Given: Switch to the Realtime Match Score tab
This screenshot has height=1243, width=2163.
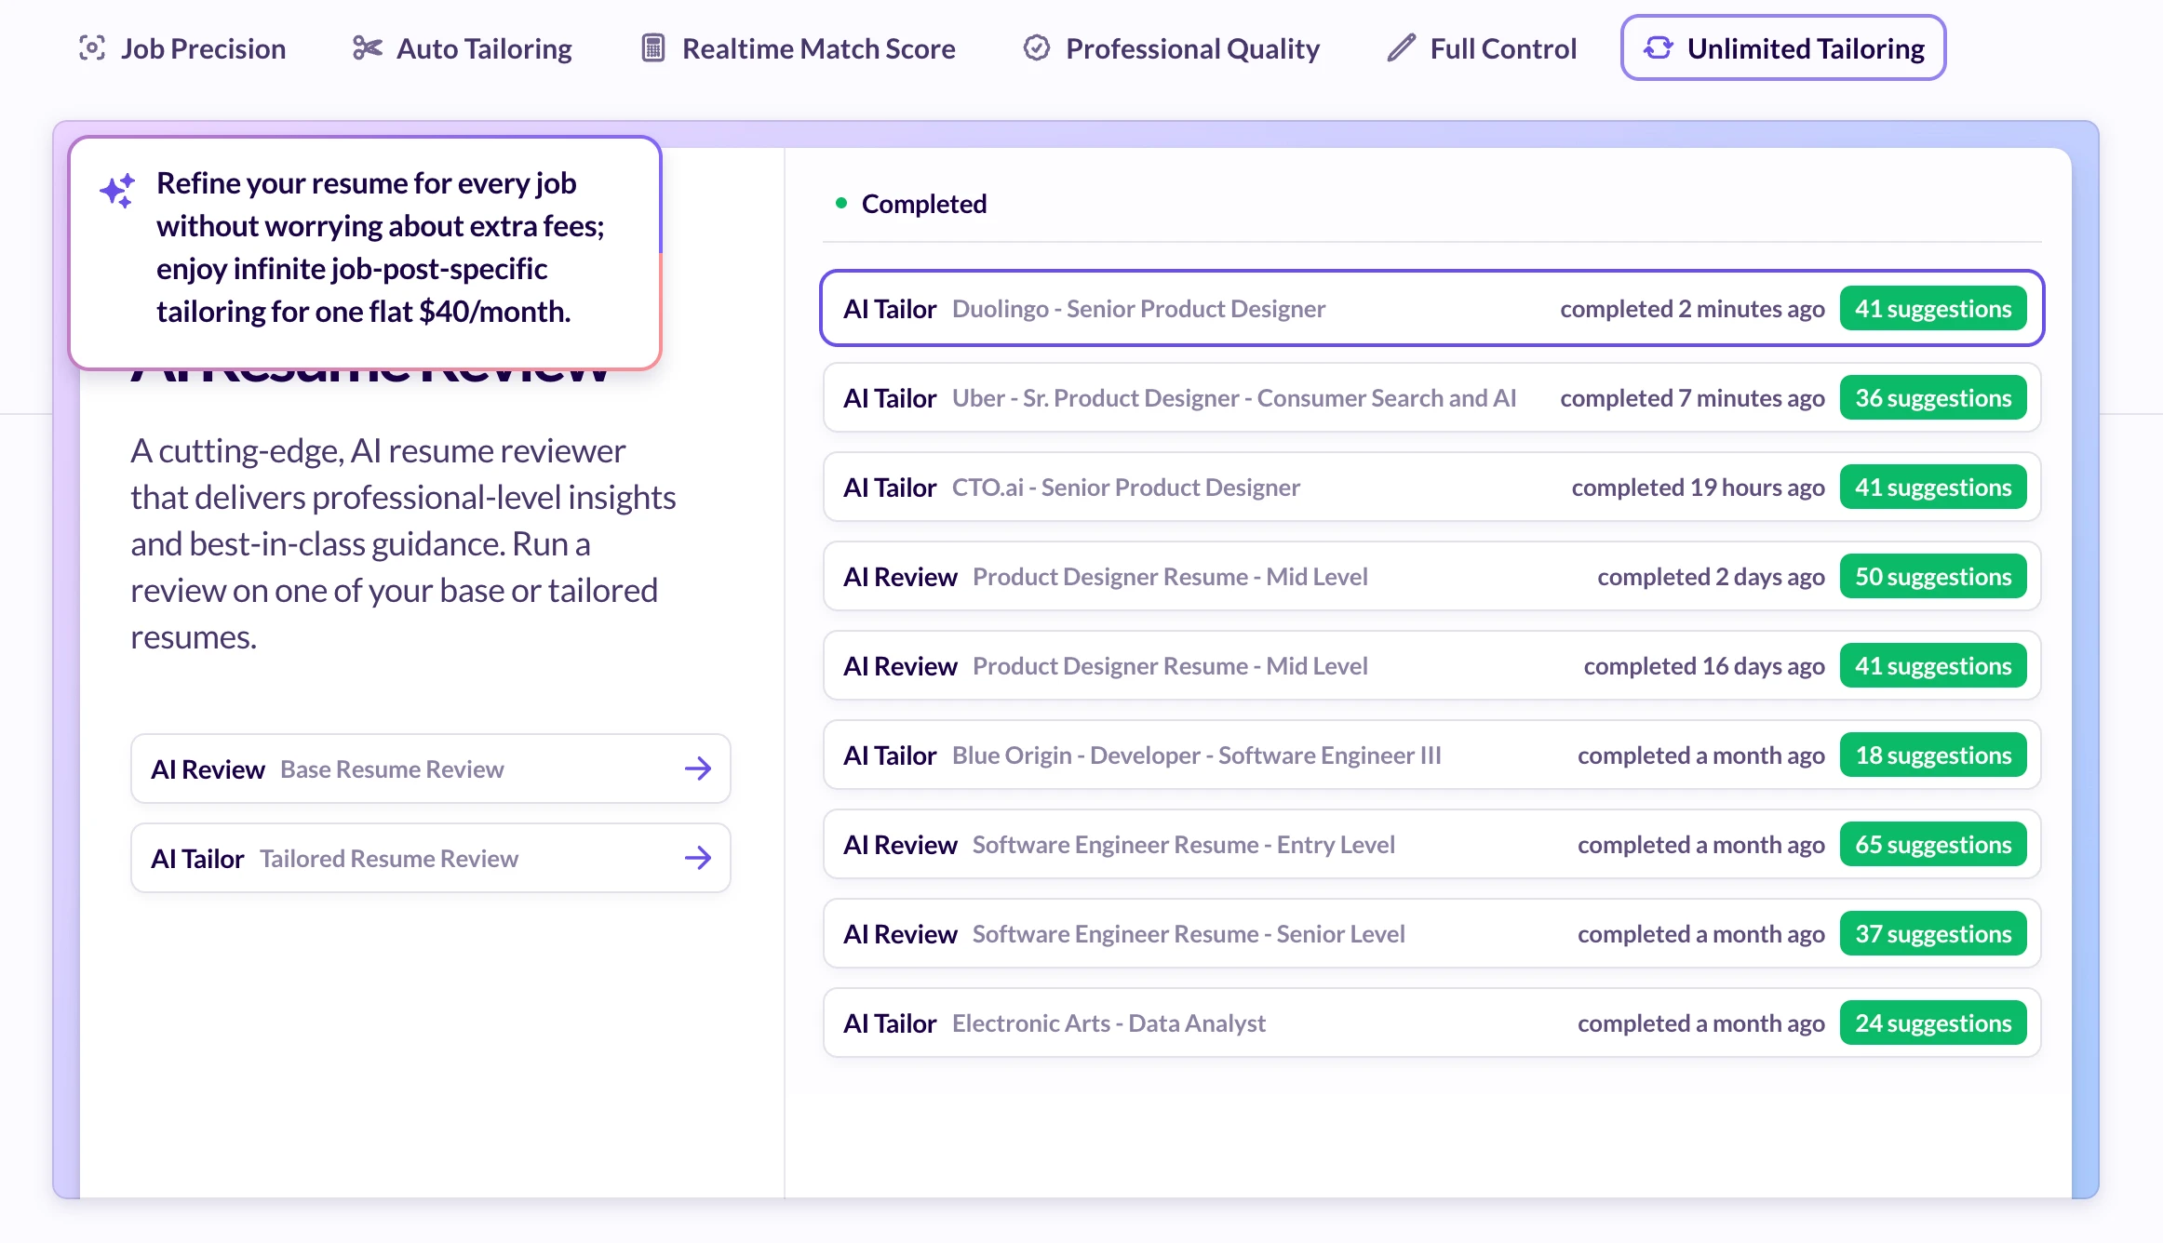Looking at the screenshot, I should pyautogui.click(x=818, y=48).
